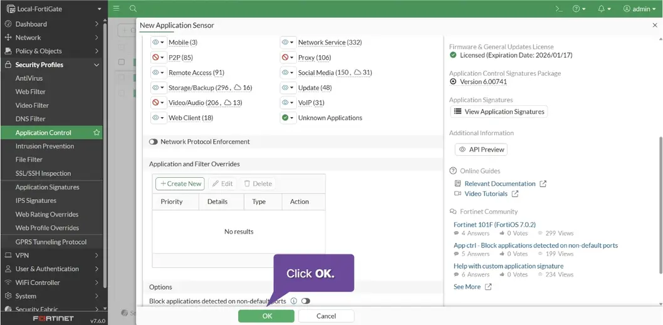663x325 pixels.
Task: Close the New Application Sensor panel
Action: (x=655, y=25)
